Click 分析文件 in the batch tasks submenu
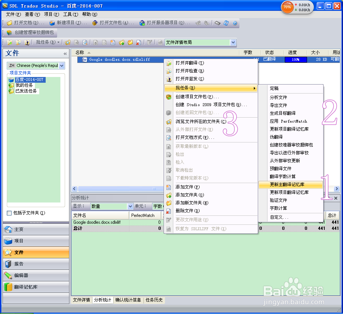Viewport: 343px width, 314px height. tap(291, 97)
